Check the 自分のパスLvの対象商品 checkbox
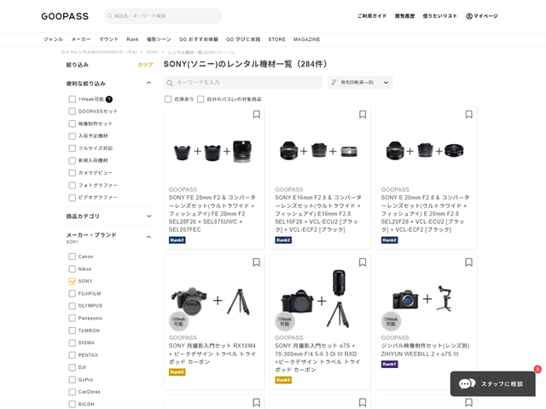Screen dimensions: 546x409 [x=200, y=100]
